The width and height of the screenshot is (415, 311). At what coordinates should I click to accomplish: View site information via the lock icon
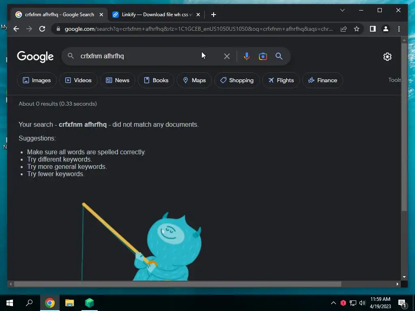58,29
